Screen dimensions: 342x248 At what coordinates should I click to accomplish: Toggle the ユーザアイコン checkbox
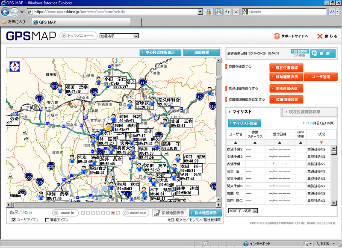tap(14, 220)
